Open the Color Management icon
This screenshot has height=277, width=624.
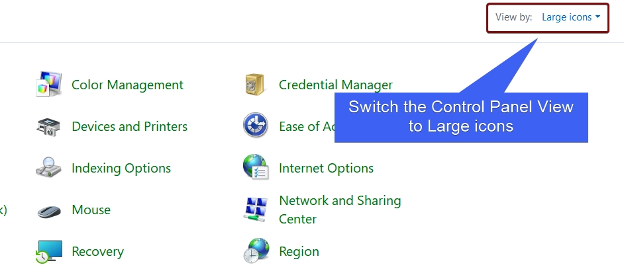coord(48,84)
